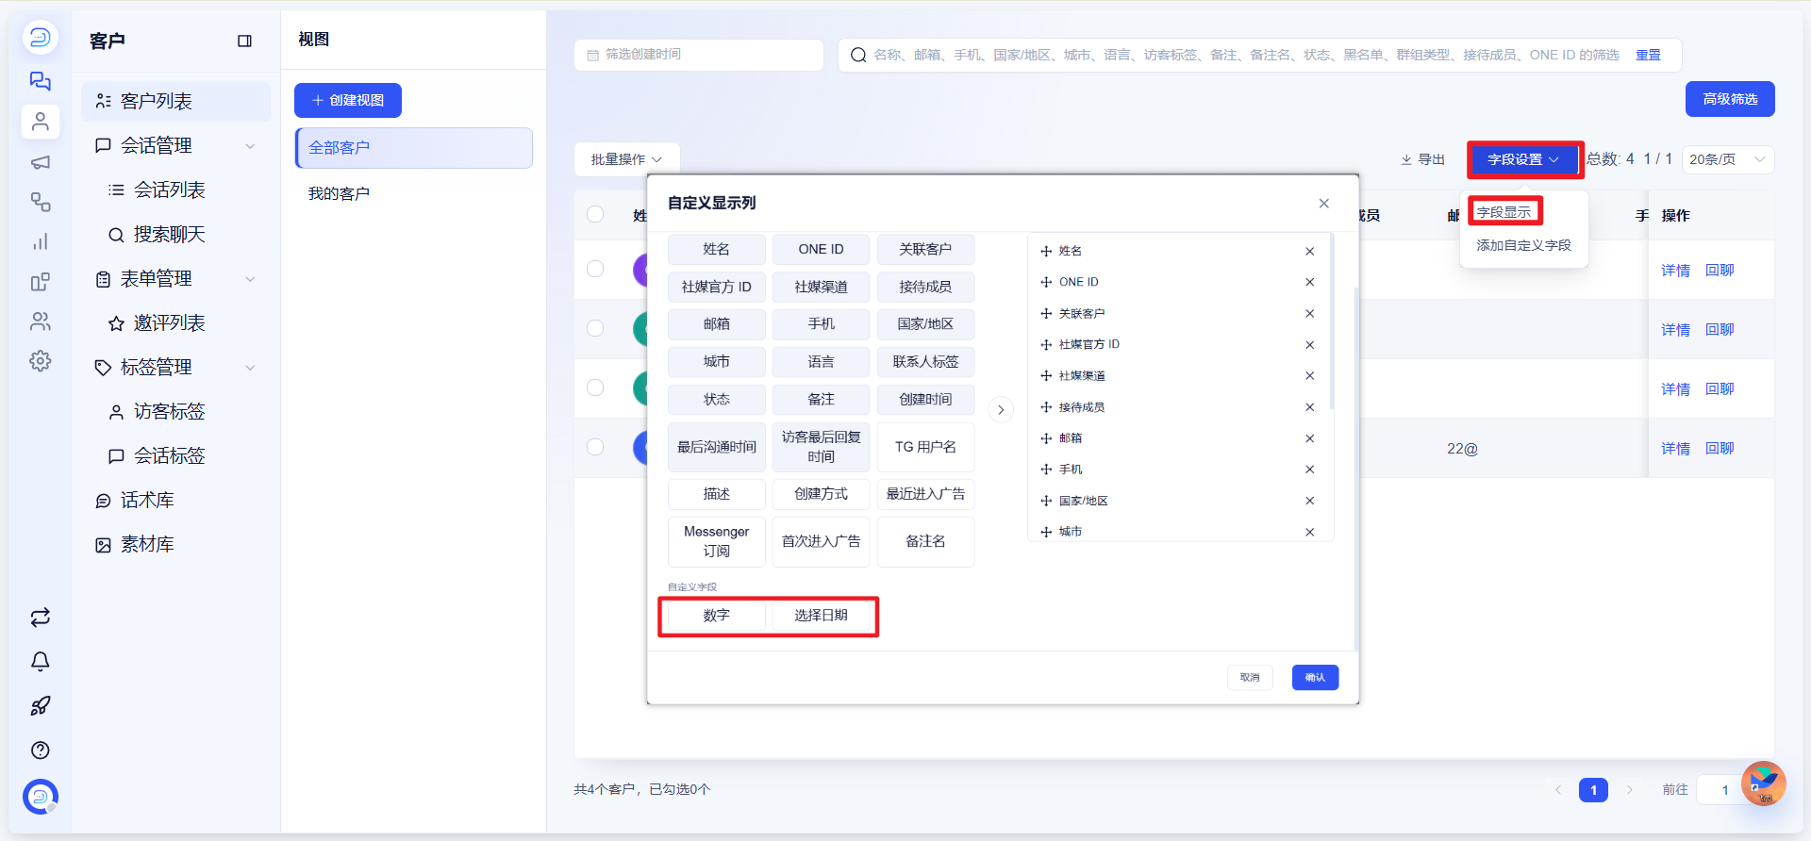This screenshot has width=1811, height=841.
Task: Open the workflow automation sidebar icon
Action: (x=40, y=202)
